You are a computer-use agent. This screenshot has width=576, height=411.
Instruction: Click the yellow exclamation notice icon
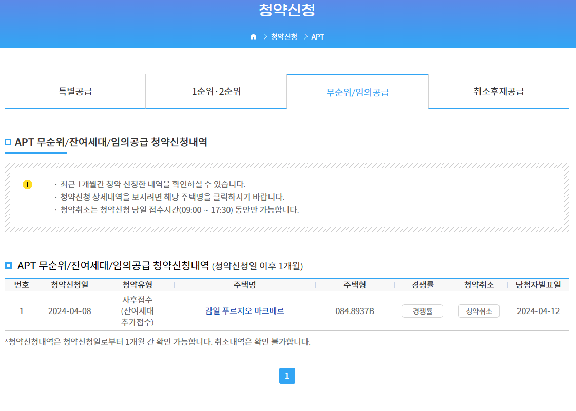[27, 184]
